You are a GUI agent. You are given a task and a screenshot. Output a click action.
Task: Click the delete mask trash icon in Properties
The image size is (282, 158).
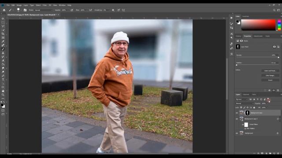click(x=278, y=90)
